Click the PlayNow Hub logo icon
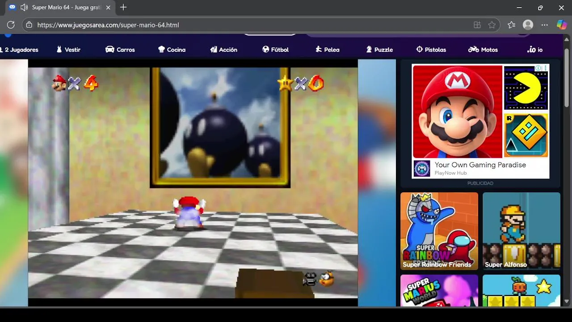The width and height of the screenshot is (572, 322). (x=422, y=169)
